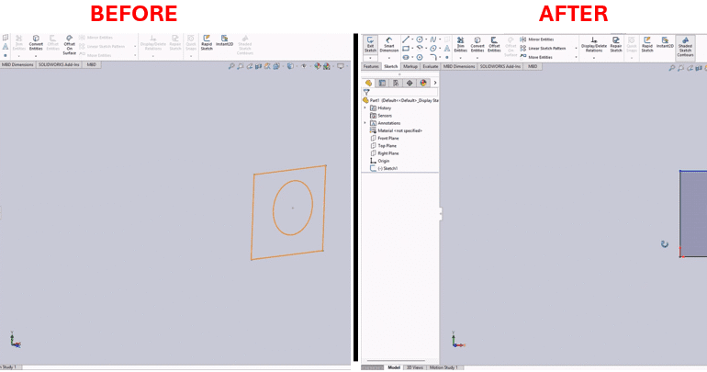Select the Corner Rectangle tool
The width and height of the screenshot is (707, 372).
[x=406, y=49]
